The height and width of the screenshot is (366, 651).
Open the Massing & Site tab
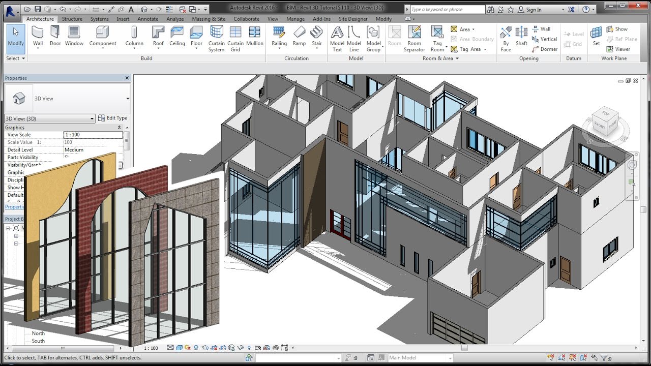click(x=209, y=19)
